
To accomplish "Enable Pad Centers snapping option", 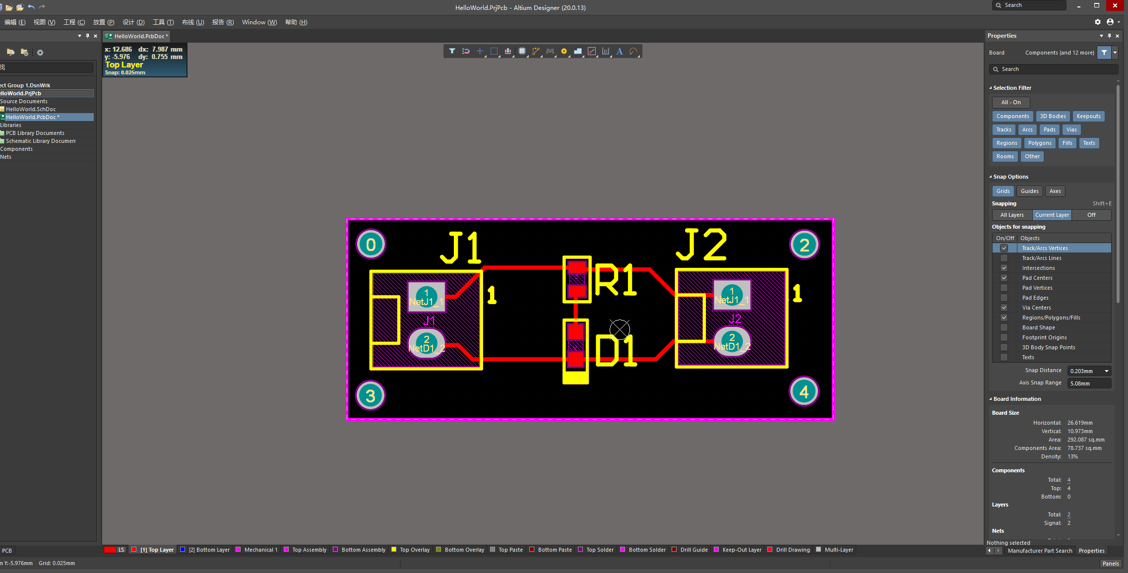I will pos(1003,277).
